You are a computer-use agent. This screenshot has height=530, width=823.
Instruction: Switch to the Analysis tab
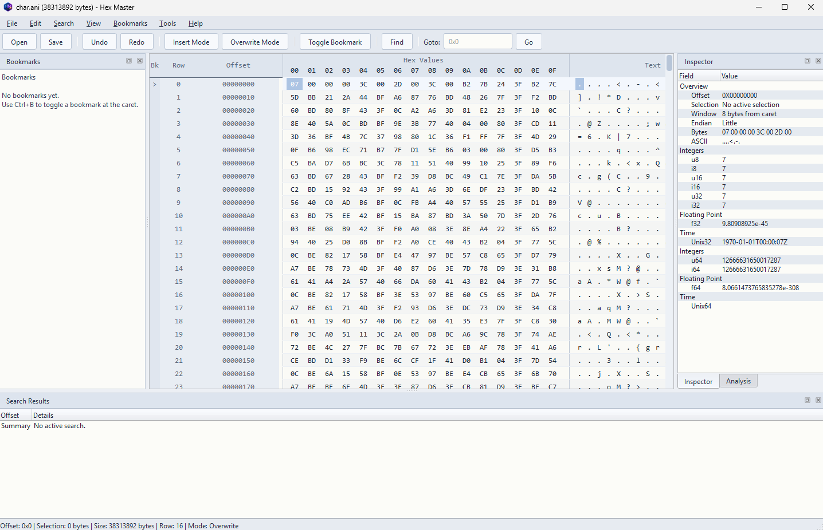click(738, 381)
